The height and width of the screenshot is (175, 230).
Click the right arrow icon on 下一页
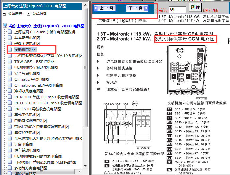coord(146,8)
